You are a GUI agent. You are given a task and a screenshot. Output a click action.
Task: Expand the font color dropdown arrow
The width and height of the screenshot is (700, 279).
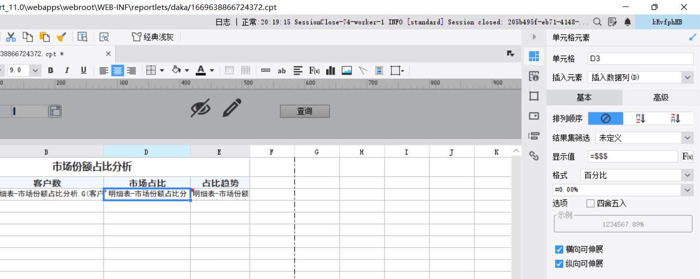tap(212, 71)
